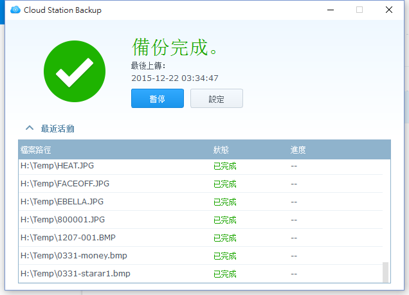
Task: Click the 狀態 column header
Action: 221,150
